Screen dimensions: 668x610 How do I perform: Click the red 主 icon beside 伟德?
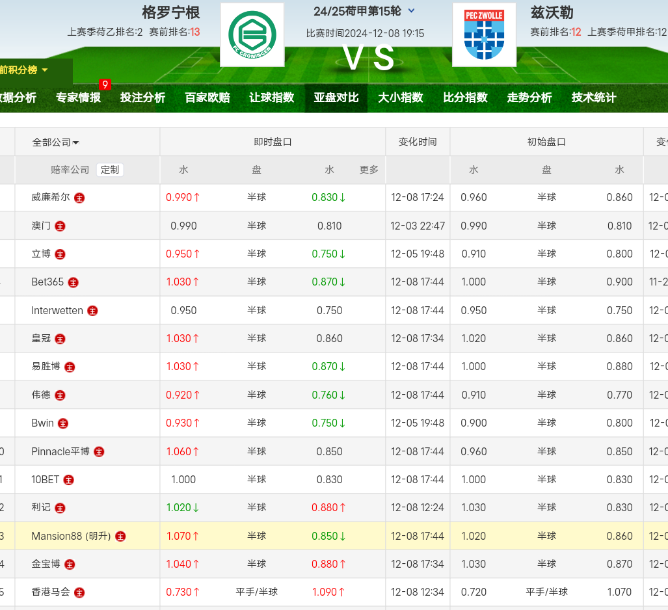click(x=60, y=395)
